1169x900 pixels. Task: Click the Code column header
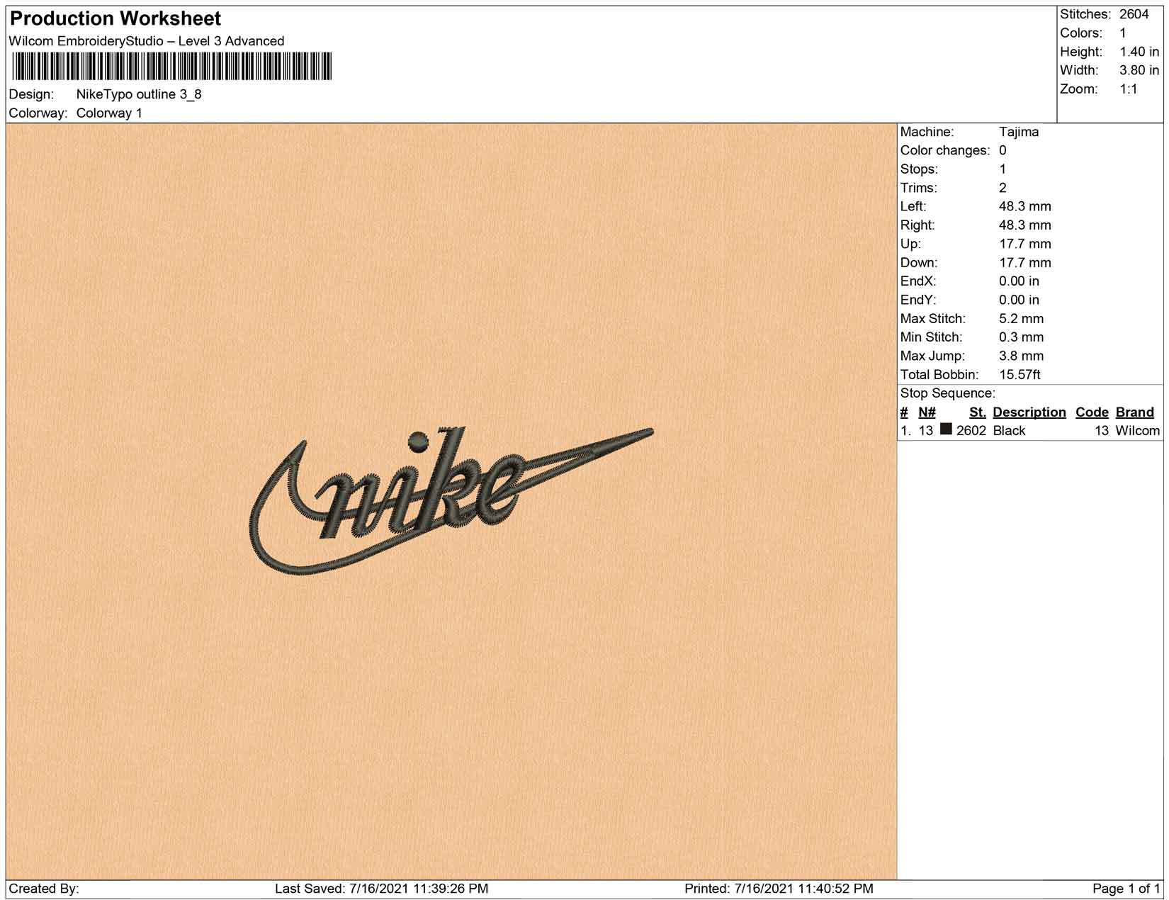(x=1092, y=412)
